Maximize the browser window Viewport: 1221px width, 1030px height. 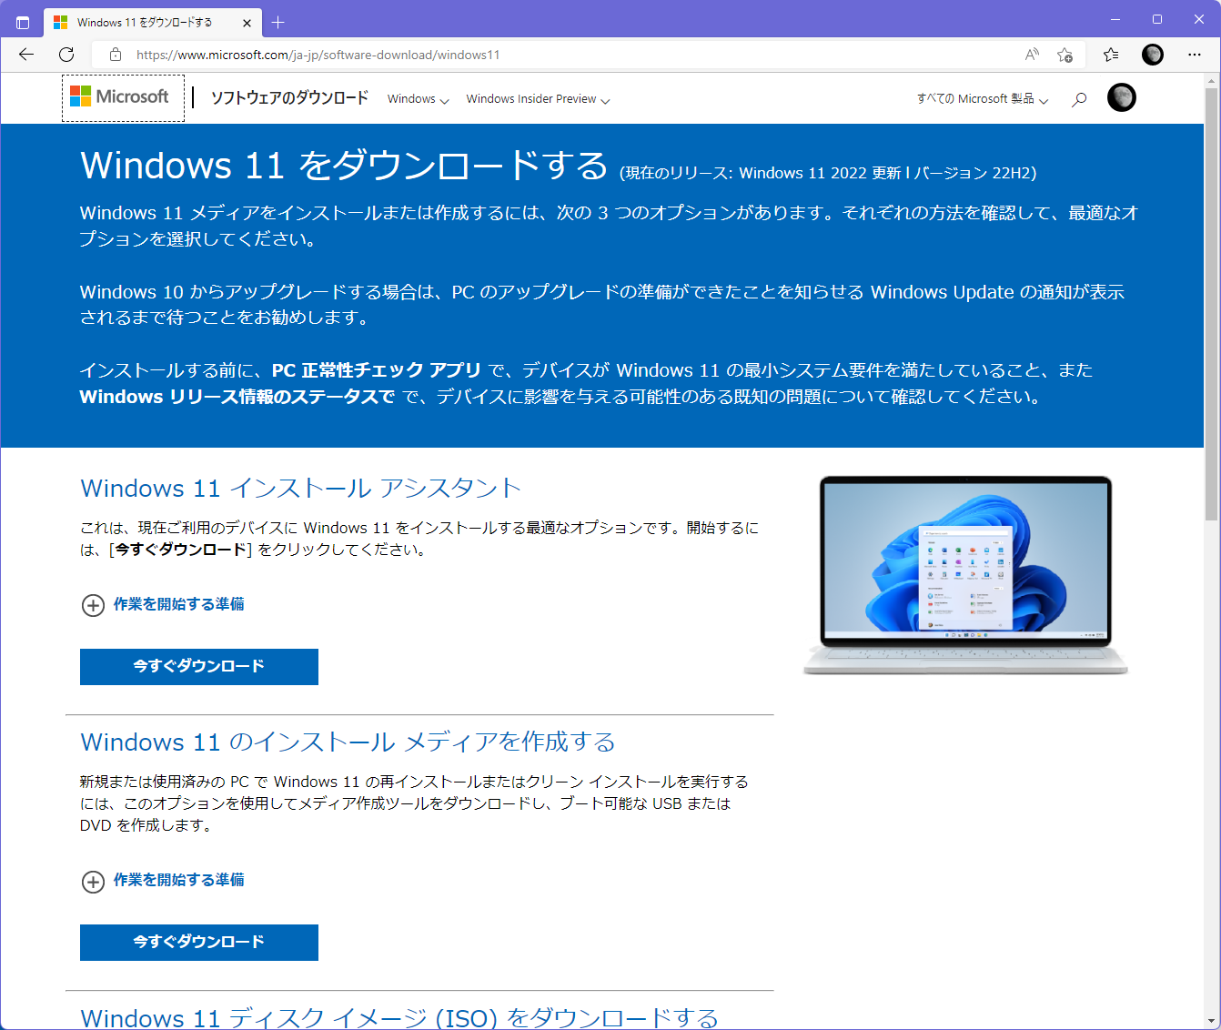click(x=1157, y=19)
